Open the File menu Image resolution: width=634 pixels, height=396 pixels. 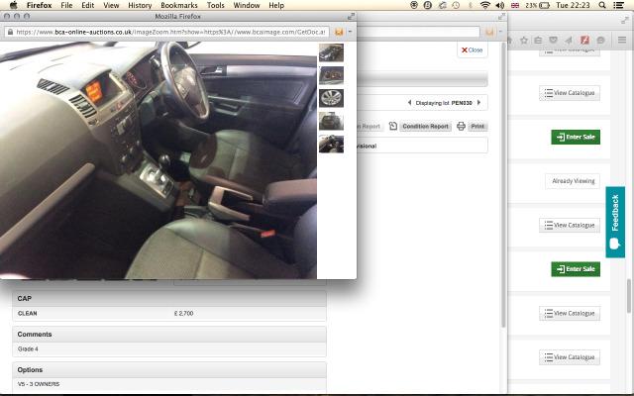pyautogui.click(x=66, y=5)
